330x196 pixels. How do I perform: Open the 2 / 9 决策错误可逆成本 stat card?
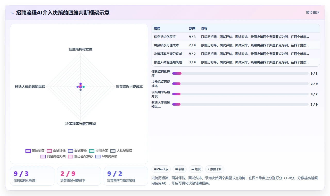tap(79, 176)
